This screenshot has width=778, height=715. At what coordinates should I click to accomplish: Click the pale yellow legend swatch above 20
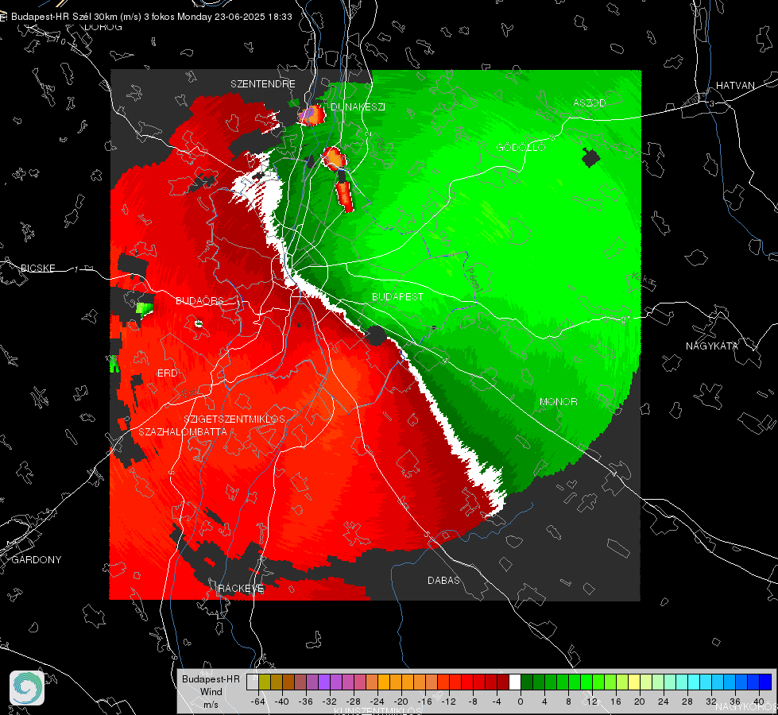tap(634, 682)
